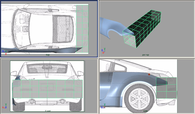Click the axis orientation icon in persp view
195x114 pixels.
(x=104, y=51)
